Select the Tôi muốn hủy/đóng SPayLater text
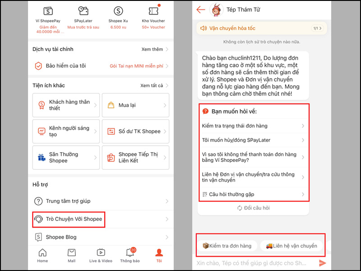This screenshot has width=361, height=271. click(236, 140)
